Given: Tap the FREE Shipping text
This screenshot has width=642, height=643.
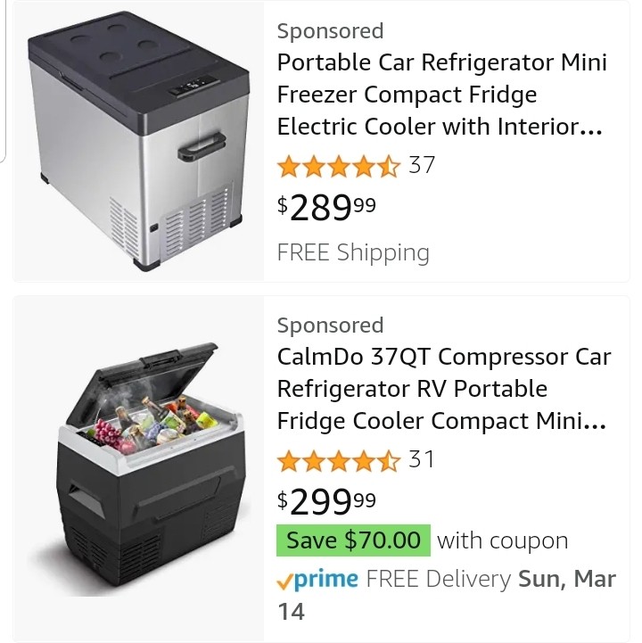Looking at the screenshot, I should point(353,252).
